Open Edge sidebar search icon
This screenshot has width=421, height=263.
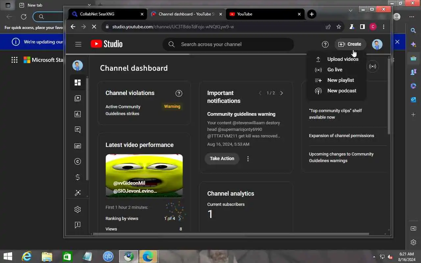(413, 31)
